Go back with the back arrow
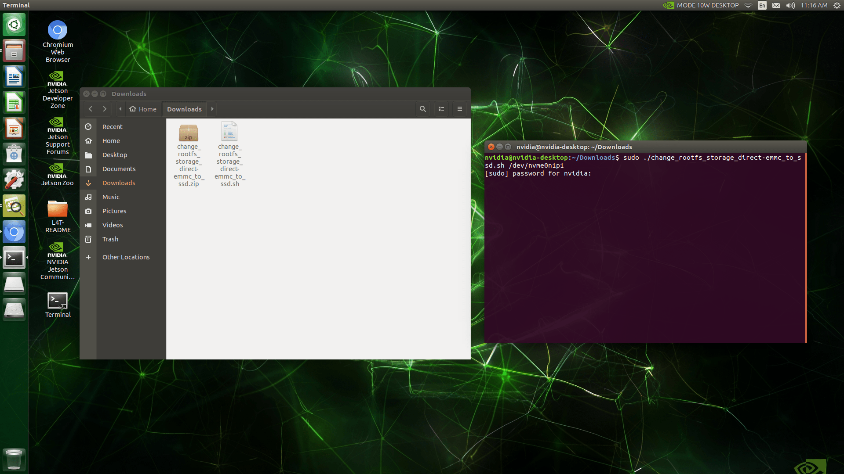844x474 pixels. click(91, 109)
